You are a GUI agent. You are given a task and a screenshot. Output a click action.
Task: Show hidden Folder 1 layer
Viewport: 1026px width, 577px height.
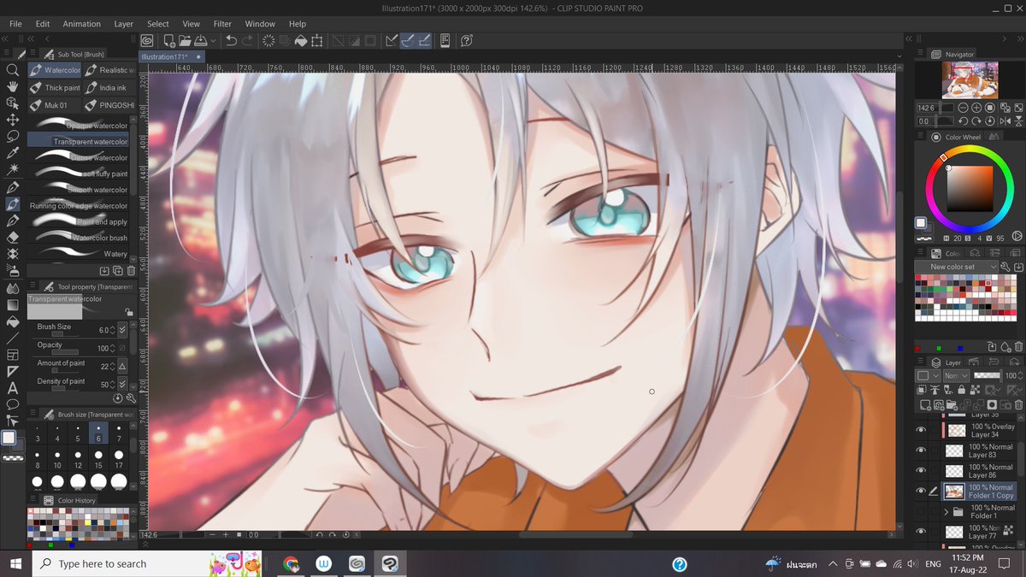(x=921, y=511)
